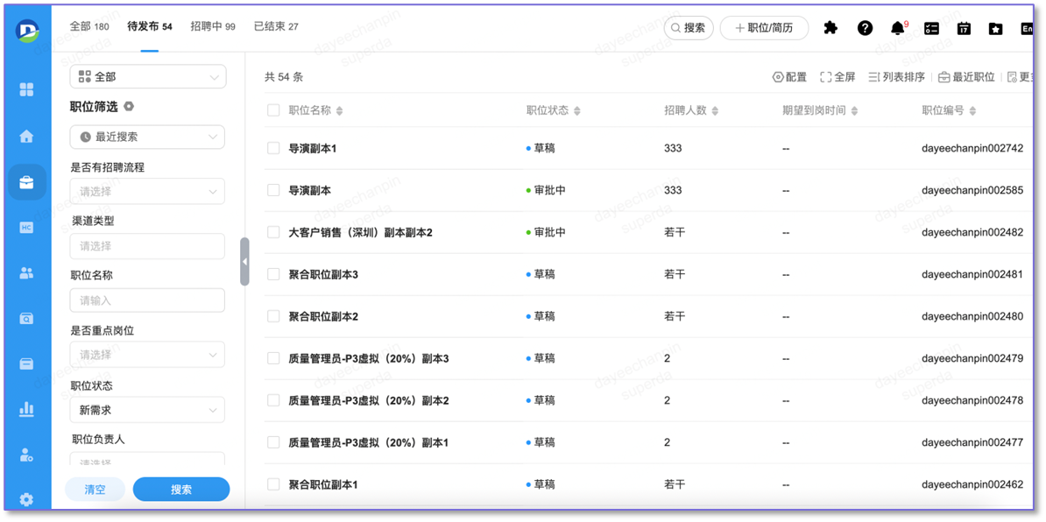Screen dimensions: 1046x522
Task: Sort by 职位名称 column arrows
Action: click(340, 110)
